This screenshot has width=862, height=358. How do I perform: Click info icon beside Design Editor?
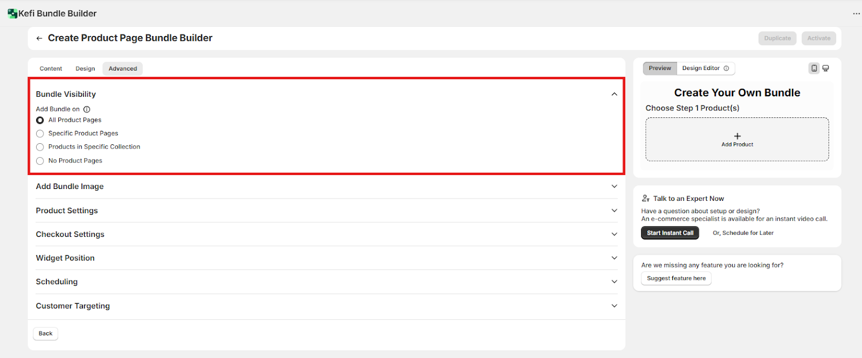(x=726, y=68)
